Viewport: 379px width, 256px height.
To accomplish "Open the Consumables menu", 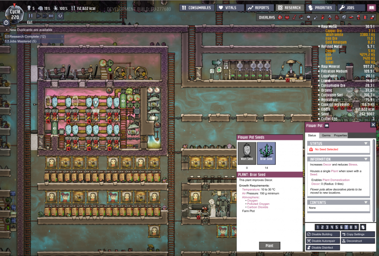I will [x=196, y=8].
